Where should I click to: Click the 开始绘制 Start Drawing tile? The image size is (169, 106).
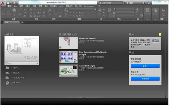pyautogui.click(x=22, y=49)
